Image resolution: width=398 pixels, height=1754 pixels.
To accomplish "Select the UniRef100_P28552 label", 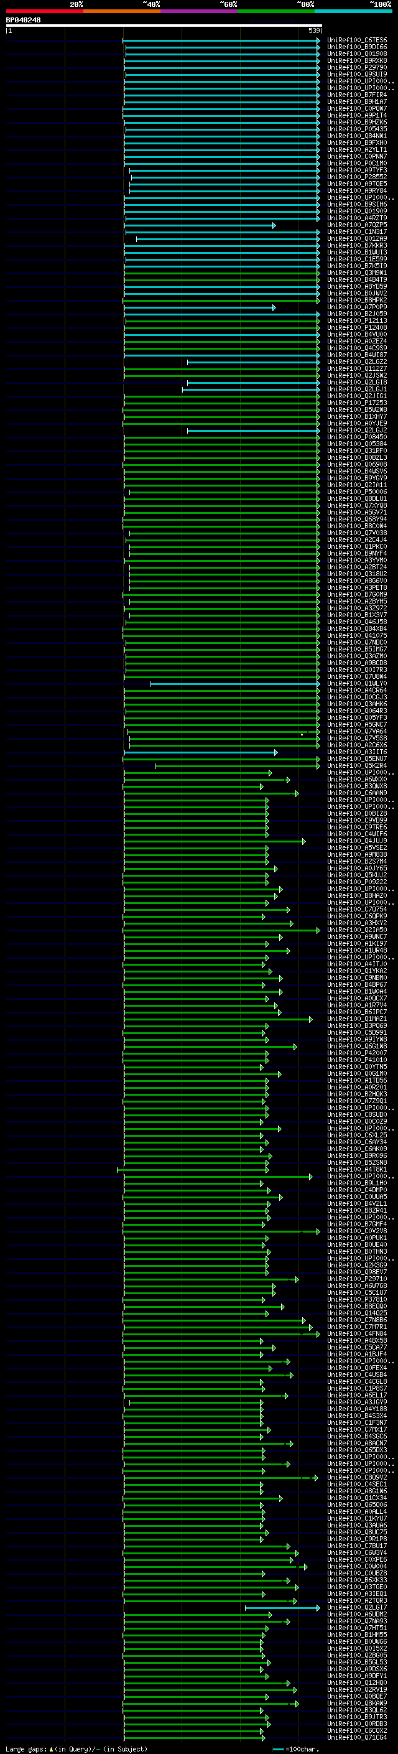I will point(357,177).
